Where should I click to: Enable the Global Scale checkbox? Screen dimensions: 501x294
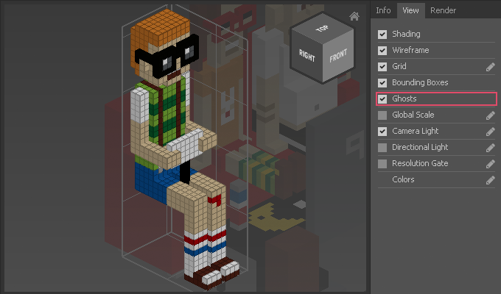(382, 115)
